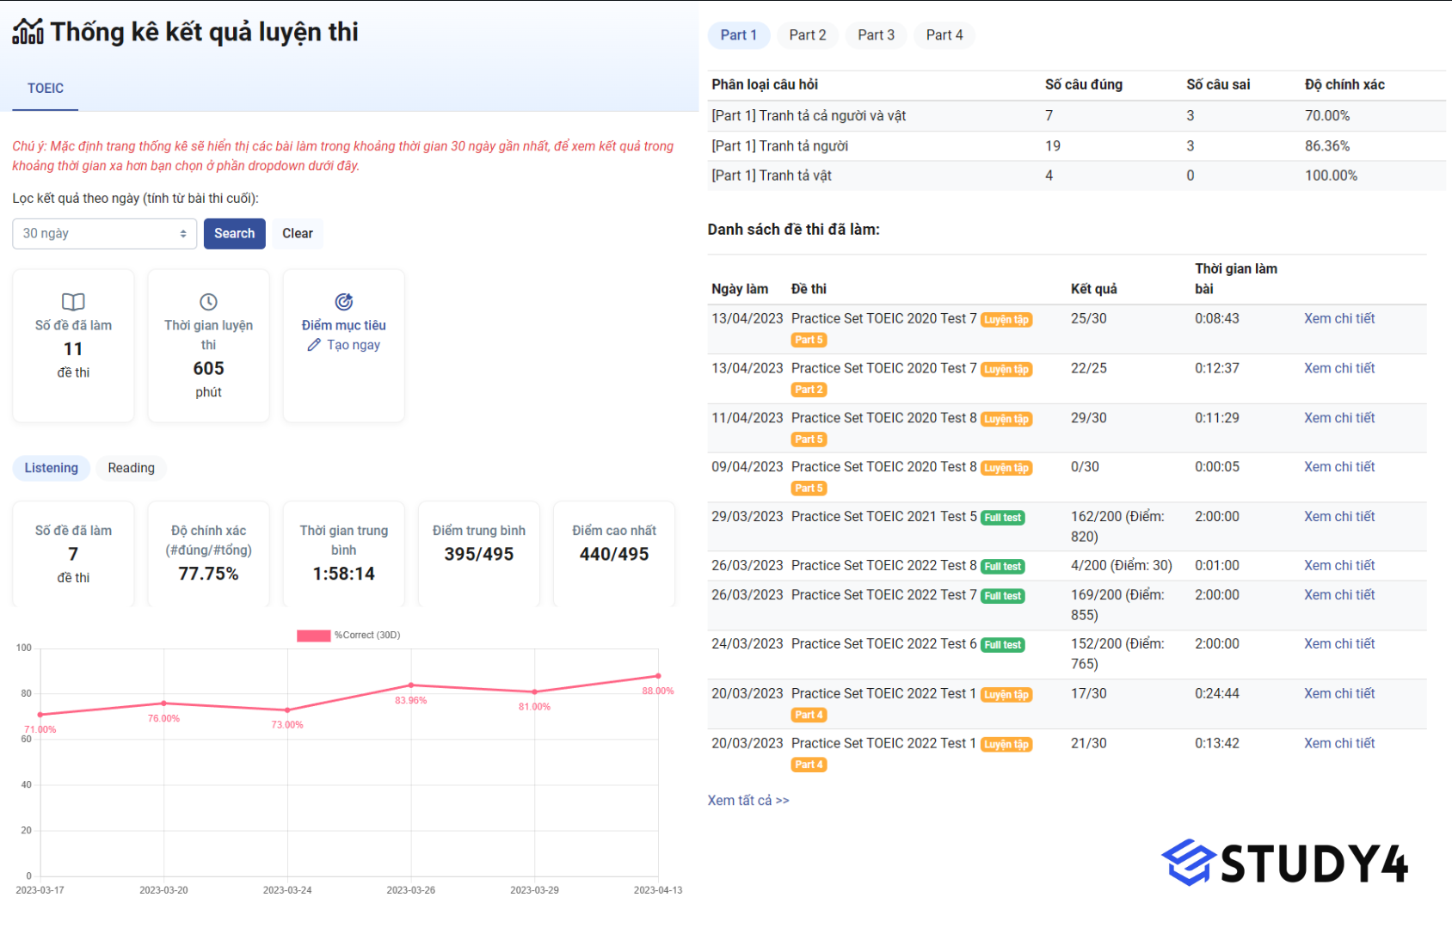
Task: Click the statistics chart icon beside the title
Action: tap(28, 32)
